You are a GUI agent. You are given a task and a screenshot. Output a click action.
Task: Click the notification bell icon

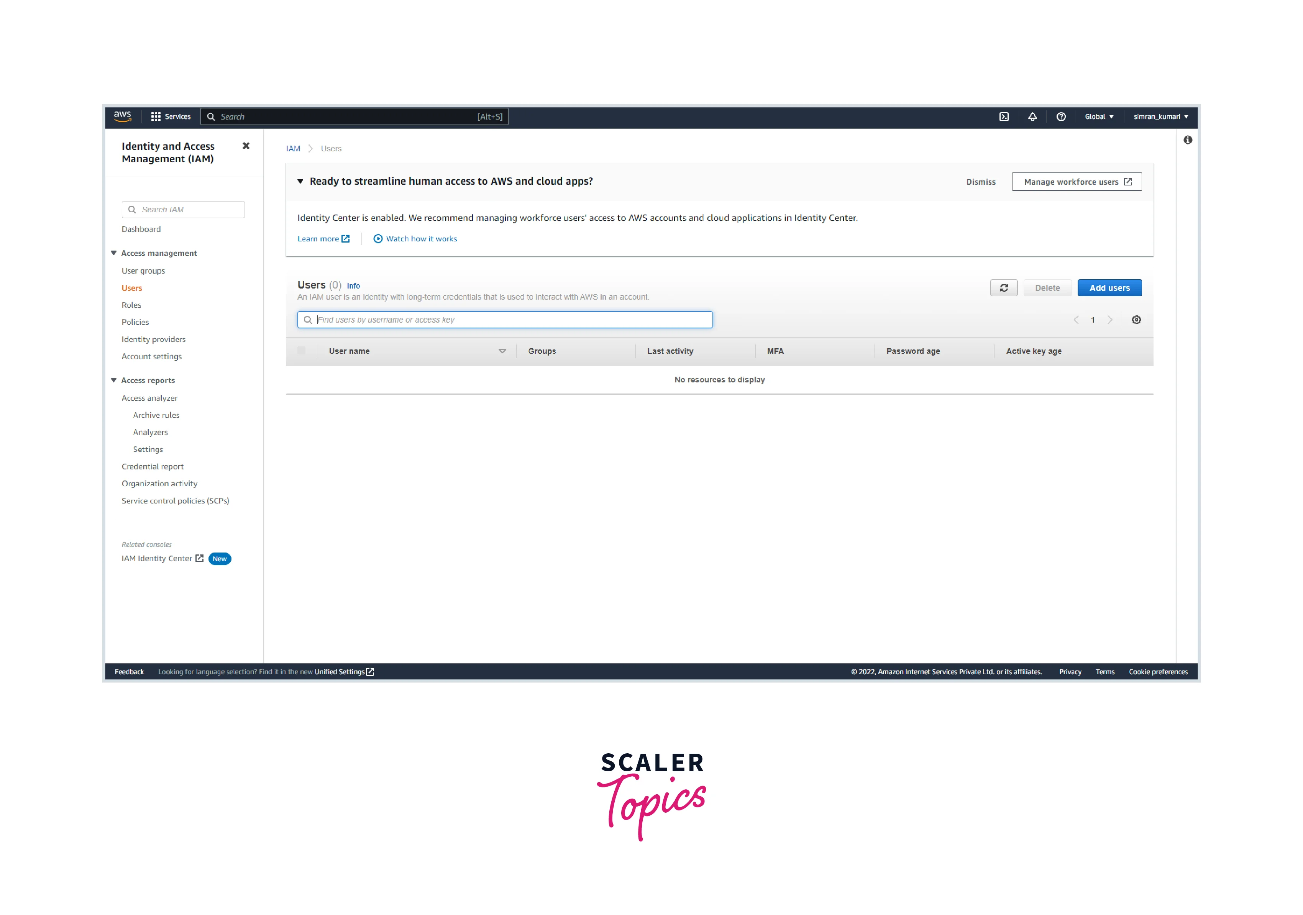pos(1034,117)
